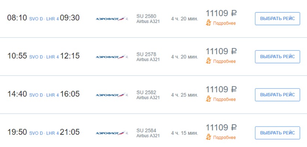Click the Aeroflot logo on the 10:55 flight
Viewport: 307px width, 147px height.
coord(112,57)
